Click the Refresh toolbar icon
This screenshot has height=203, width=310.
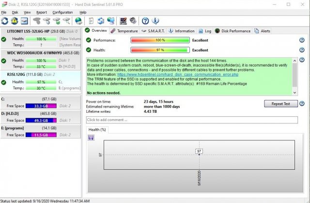5,21
